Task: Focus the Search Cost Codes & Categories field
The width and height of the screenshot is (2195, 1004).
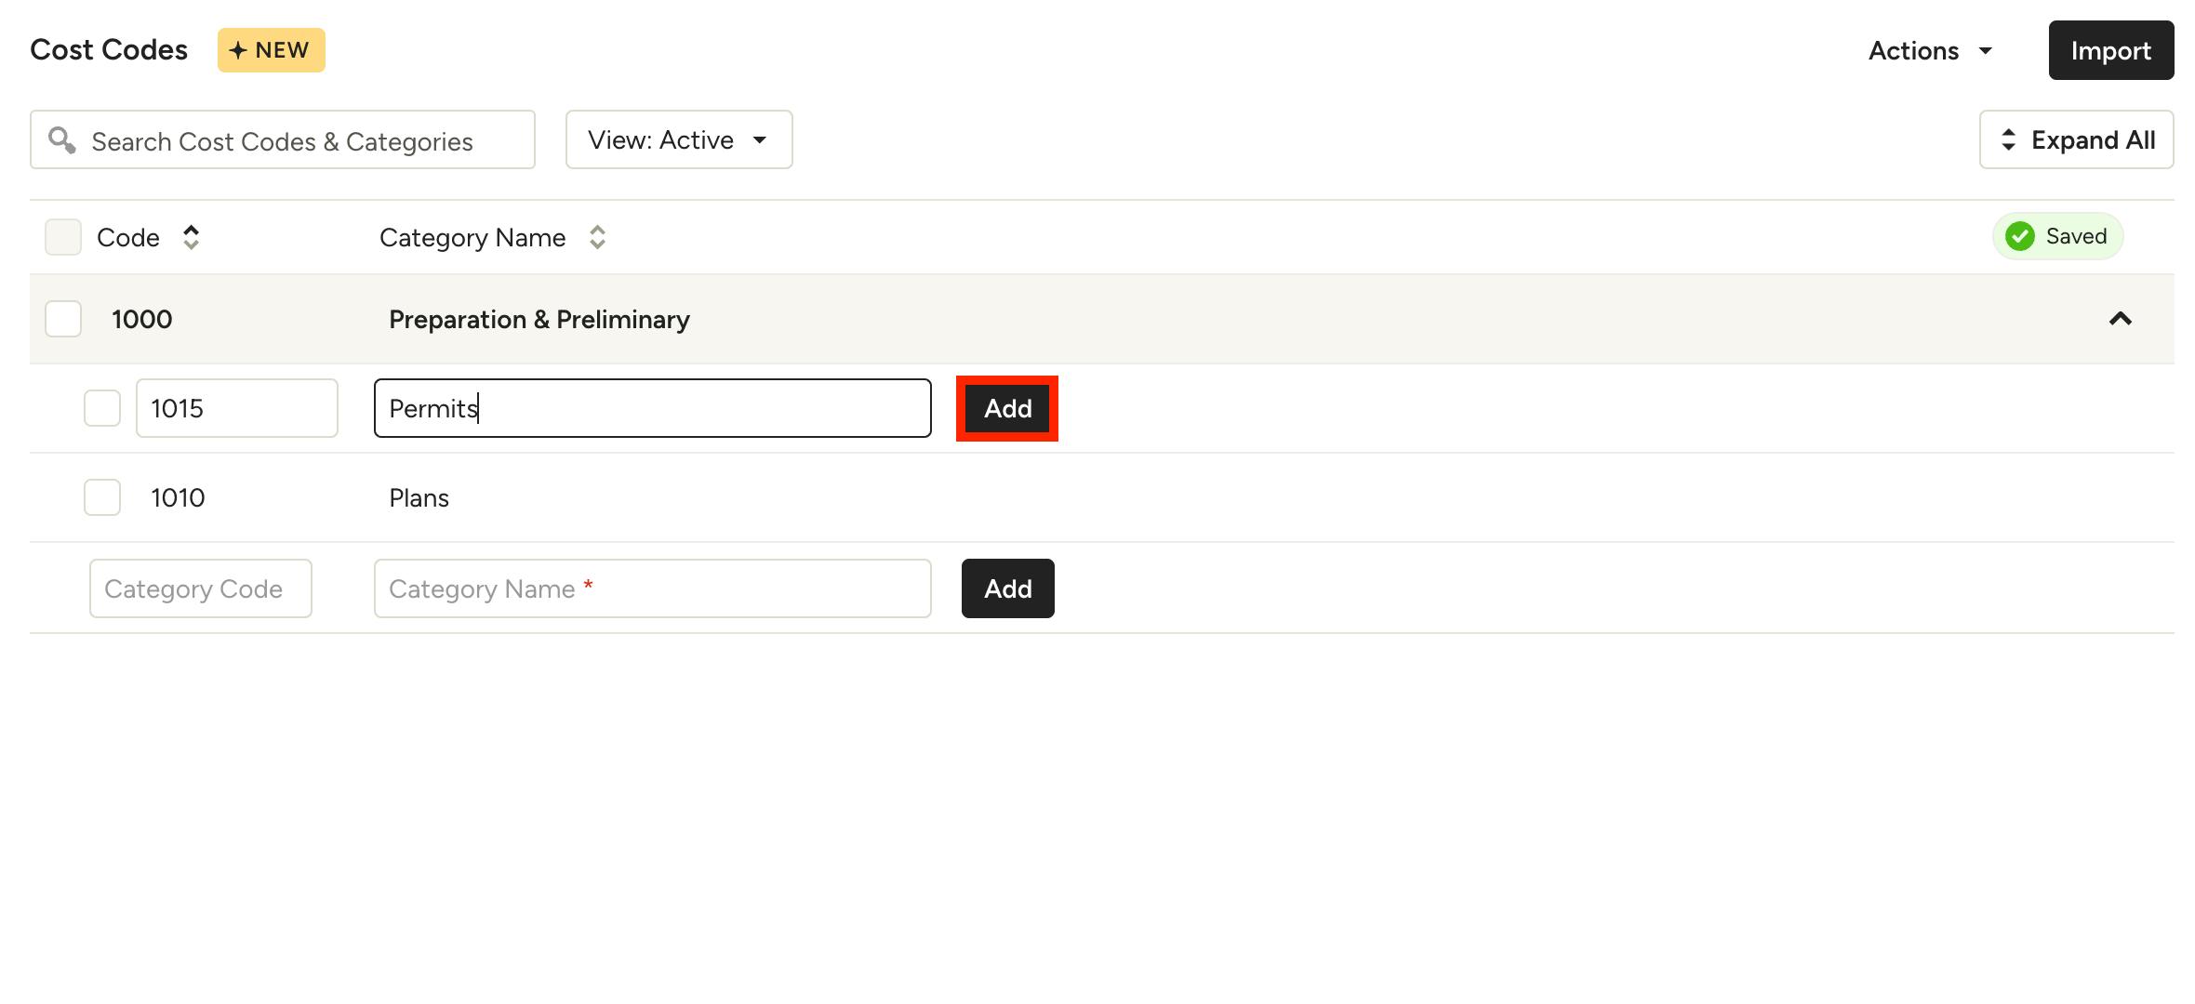Action: tap(298, 141)
